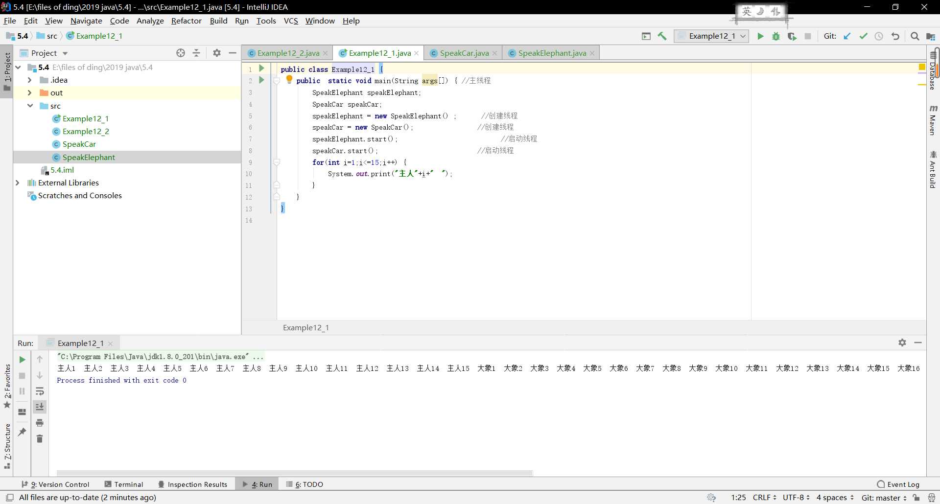Select Example12_2 in project tree
Viewport: 940px width, 504px height.
(x=86, y=131)
